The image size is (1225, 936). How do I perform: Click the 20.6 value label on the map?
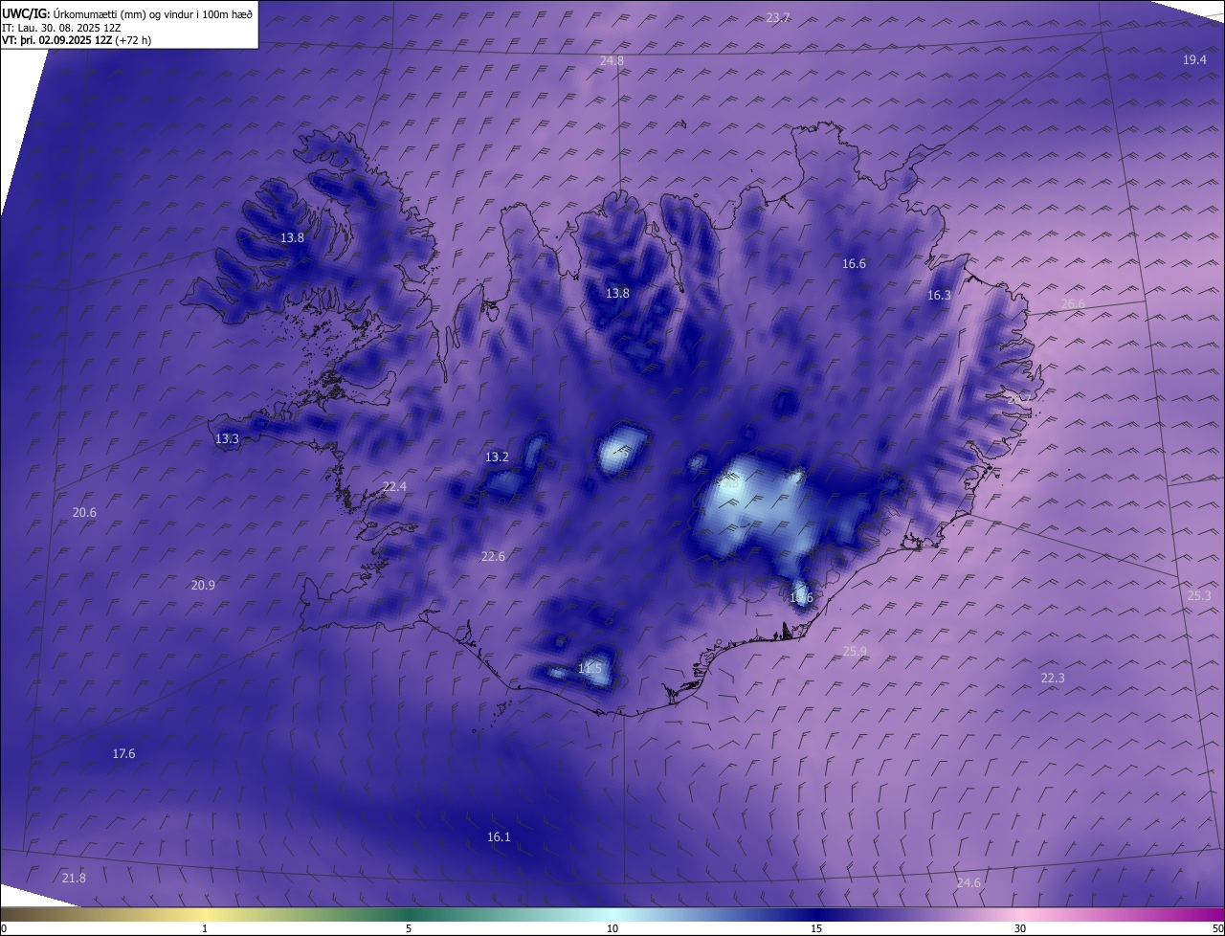pyautogui.click(x=84, y=513)
